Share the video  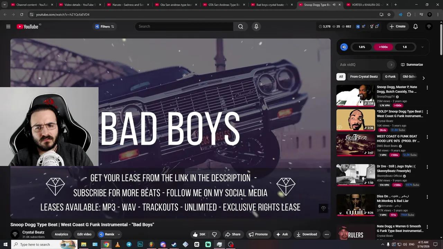(x=233, y=234)
